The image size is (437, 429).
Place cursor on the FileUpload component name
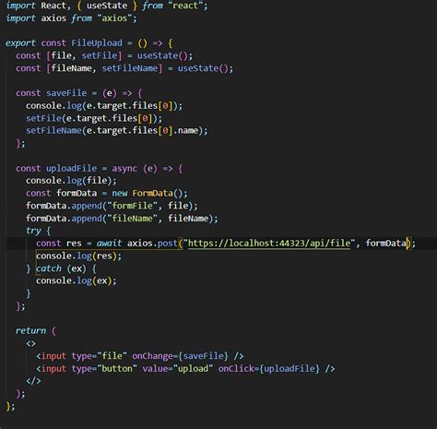pyautogui.click(x=97, y=42)
